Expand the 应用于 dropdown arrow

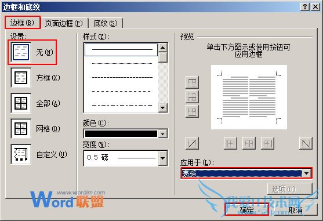point(307,173)
